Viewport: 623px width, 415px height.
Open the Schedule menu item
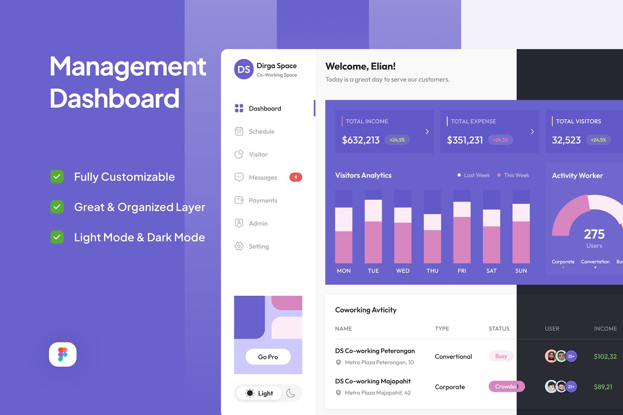[261, 131]
